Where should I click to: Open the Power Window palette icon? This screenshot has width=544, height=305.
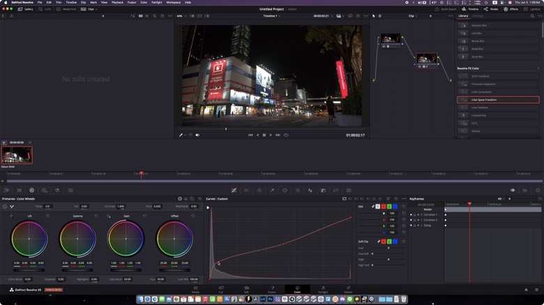285,190
